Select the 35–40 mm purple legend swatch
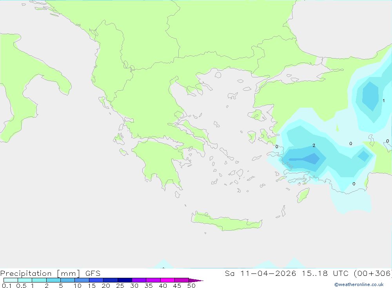The width and height of the screenshot is (392, 288). click(153, 280)
